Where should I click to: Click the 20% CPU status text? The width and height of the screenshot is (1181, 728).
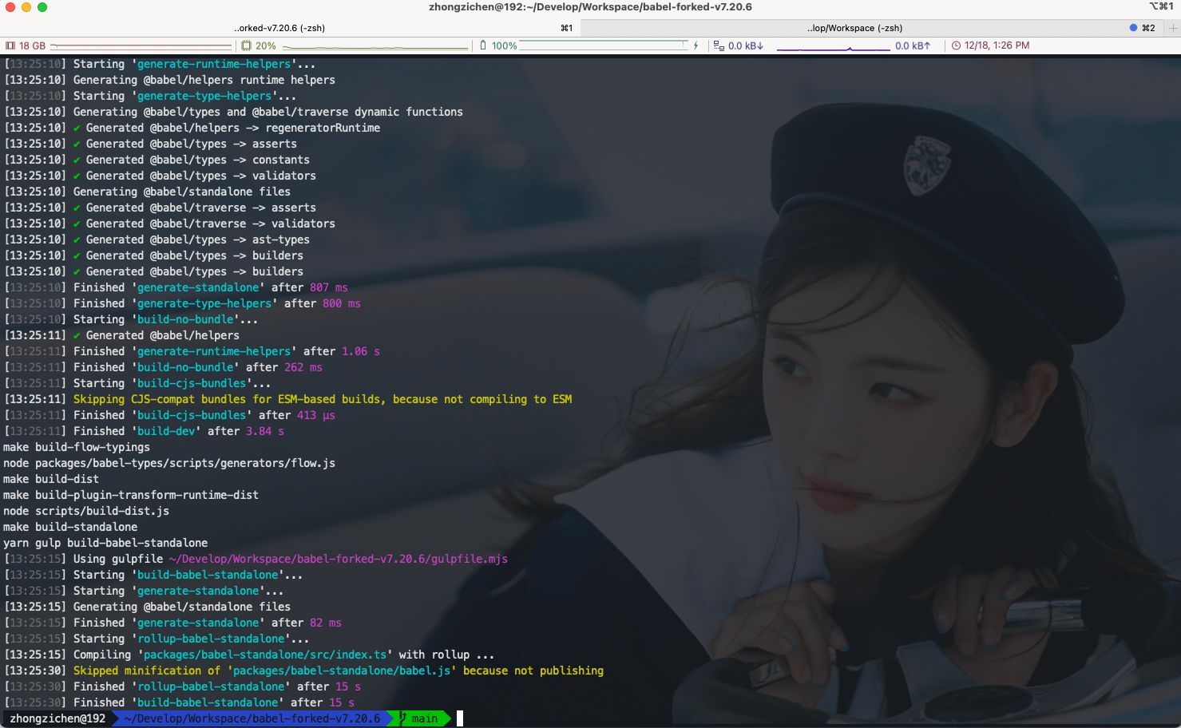[x=266, y=45]
